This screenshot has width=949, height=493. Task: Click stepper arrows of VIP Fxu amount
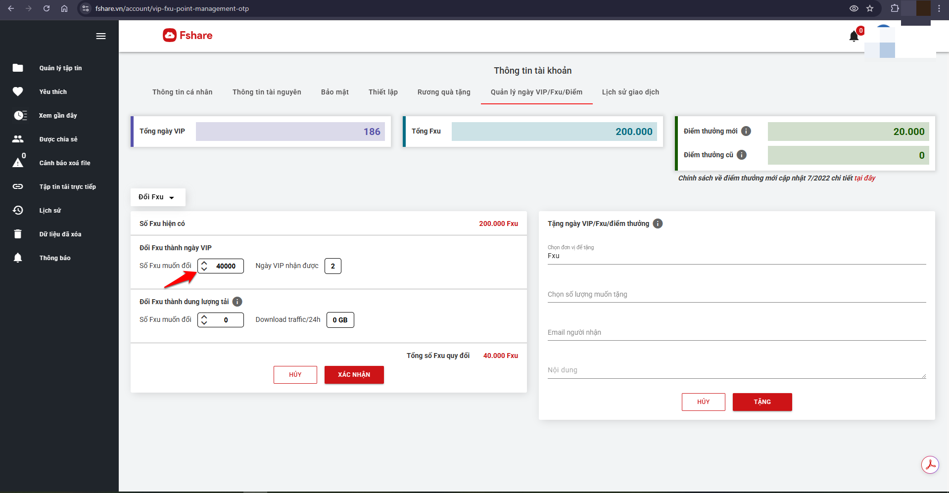click(204, 266)
